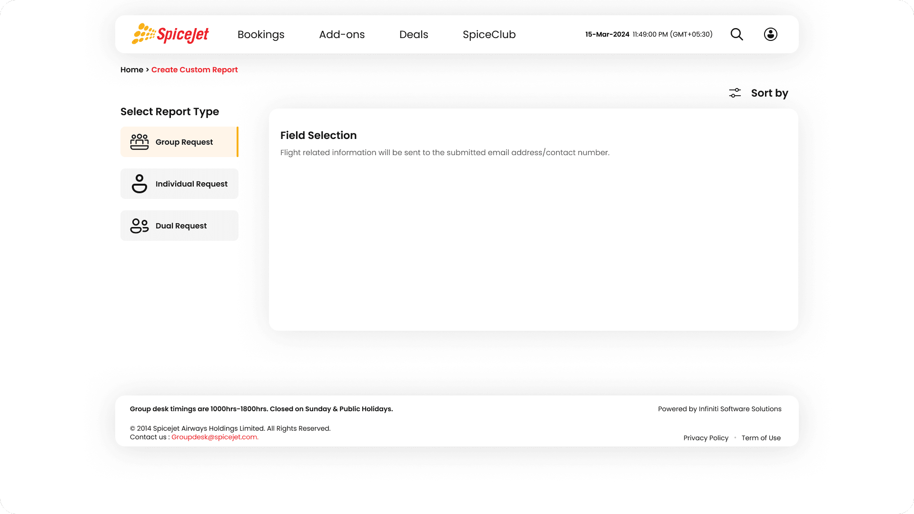The height and width of the screenshot is (514, 914).
Task: Open the Bookings menu
Action: (x=261, y=34)
